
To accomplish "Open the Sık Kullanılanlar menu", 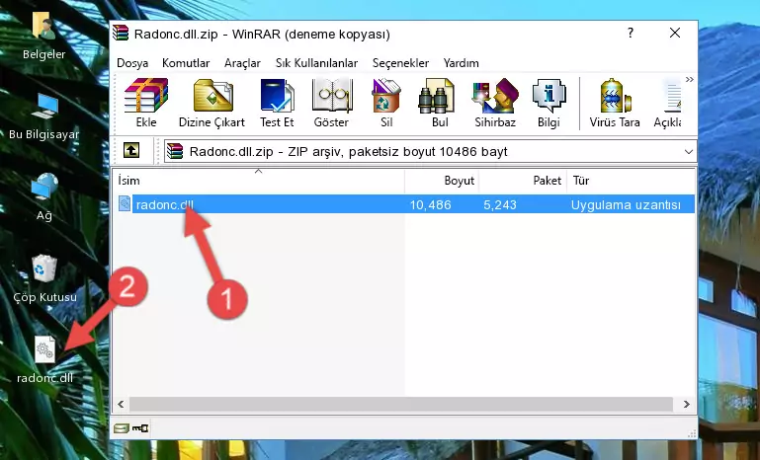I will 316,63.
